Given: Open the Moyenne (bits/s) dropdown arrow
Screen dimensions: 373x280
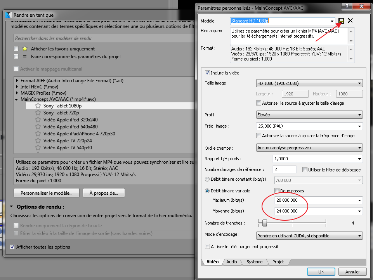Looking at the screenshot, I should (359, 211).
